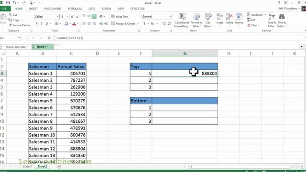This screenshot has width=306, height=172.
Task: Select the Bottom header cell
Action: [x=141, y=101]
